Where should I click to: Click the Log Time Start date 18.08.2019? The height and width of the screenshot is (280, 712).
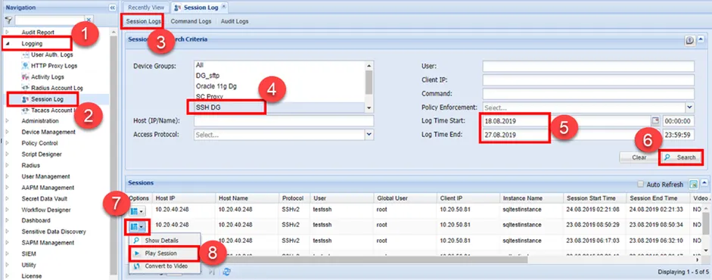pyautogui.click(x=499, y=122)
